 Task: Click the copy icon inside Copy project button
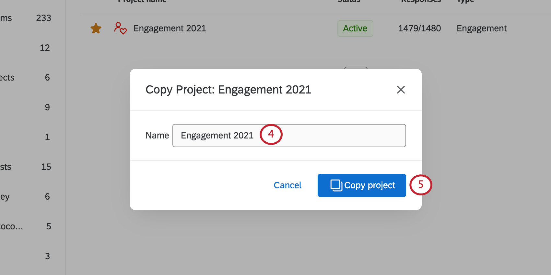pos(336,185)
